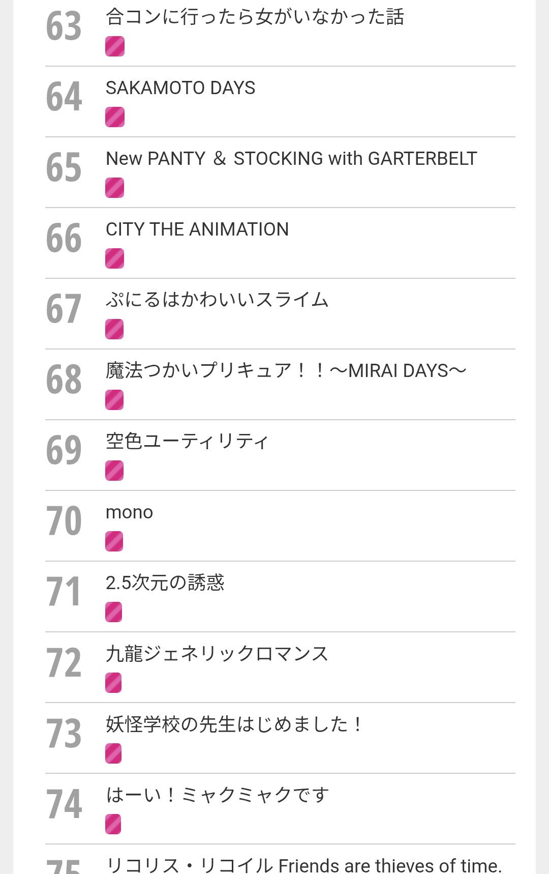
Task: Select the CITY THE ANIMATION title
Action: point(197,229)
